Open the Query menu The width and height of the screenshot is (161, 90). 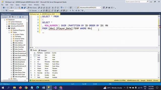[17, 5]
